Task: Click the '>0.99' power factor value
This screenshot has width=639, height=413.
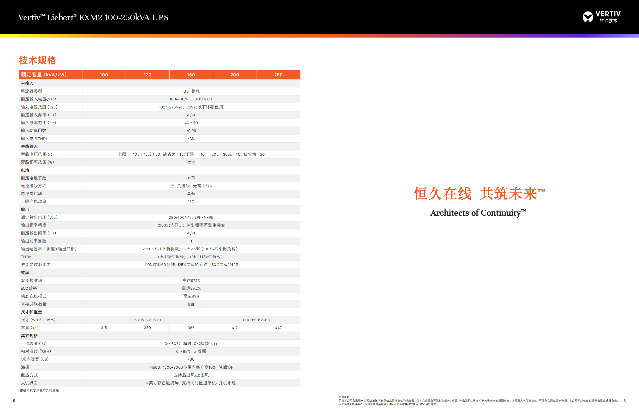Action: point(191,131)
